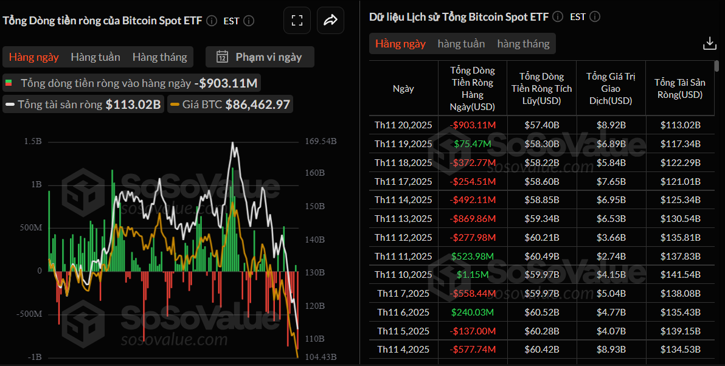Click the table's vertical scrollbar
Screen dimensions: 725x366
click(x=716, y=66)
